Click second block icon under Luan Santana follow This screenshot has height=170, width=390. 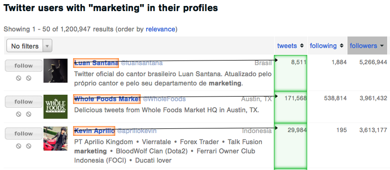click(29, 78)
